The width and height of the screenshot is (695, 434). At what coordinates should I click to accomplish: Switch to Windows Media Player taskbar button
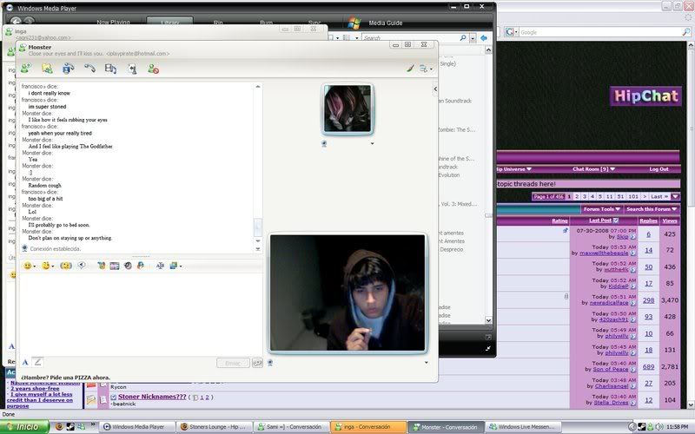pos(136,427)
